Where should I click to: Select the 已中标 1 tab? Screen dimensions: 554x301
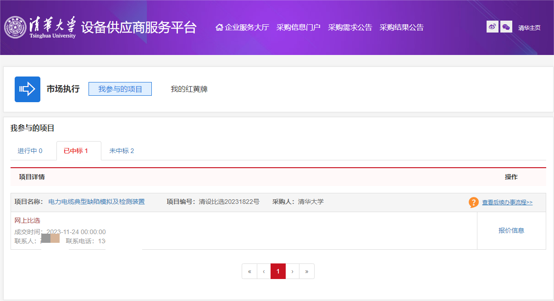(x=78, y=151)
